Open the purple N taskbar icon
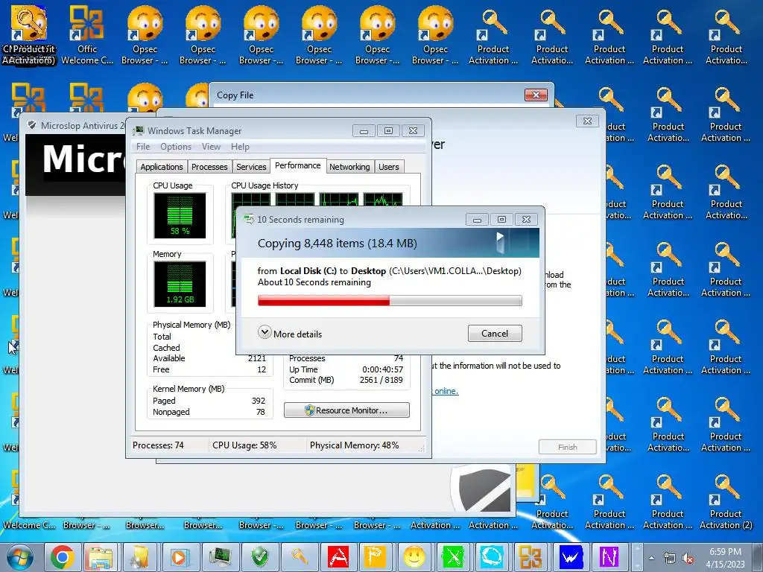The image size is (763, 572). click(x=610, y=557)
